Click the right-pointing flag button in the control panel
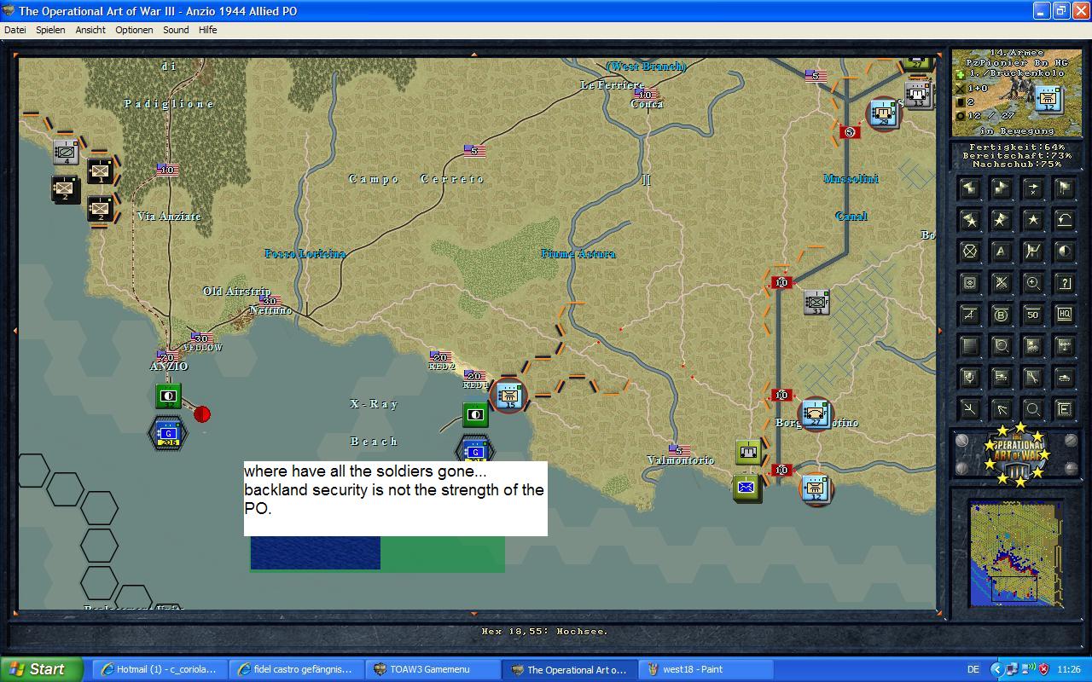Screen dimensions: 1092x682 [1001, 188]
